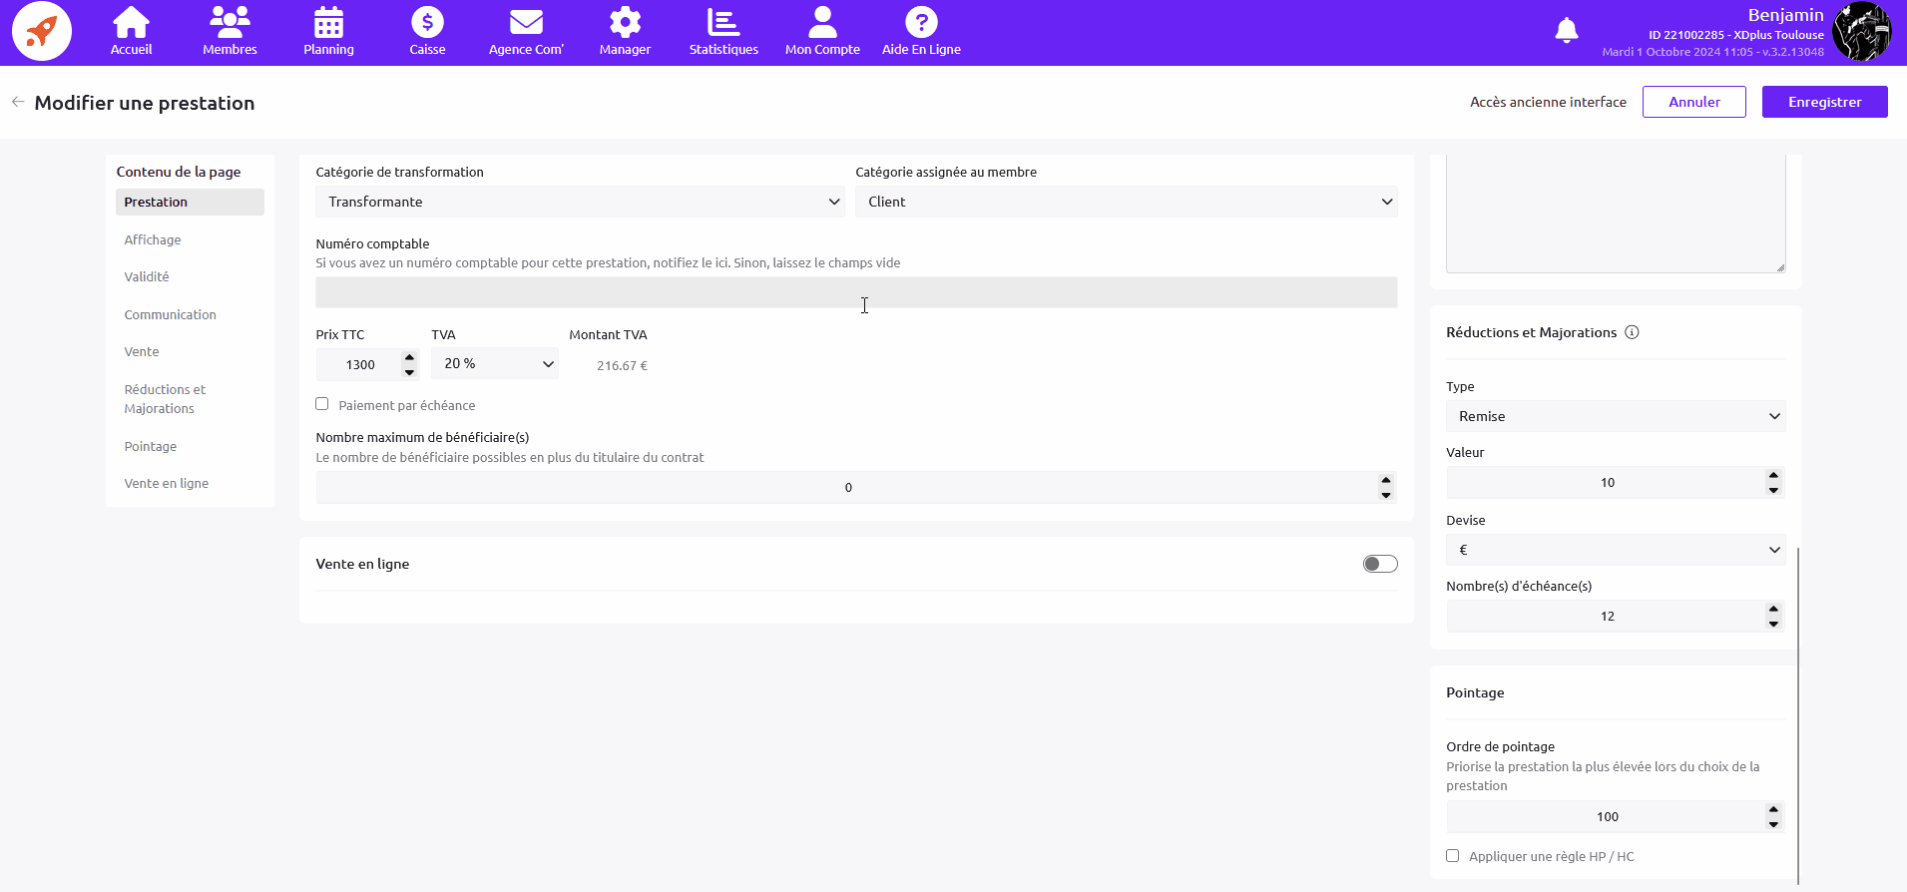Increase Ordre de pointage up arrow

[1773, 809]
